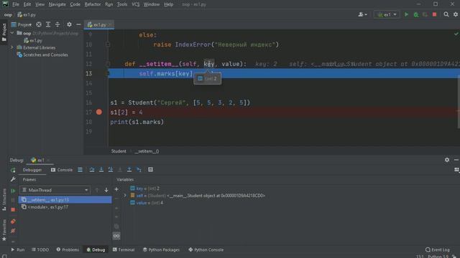The height and width of the screenshot is (258, 460).
Task: Open the ex1 run configuration dropdown
Action: (387, 14)
